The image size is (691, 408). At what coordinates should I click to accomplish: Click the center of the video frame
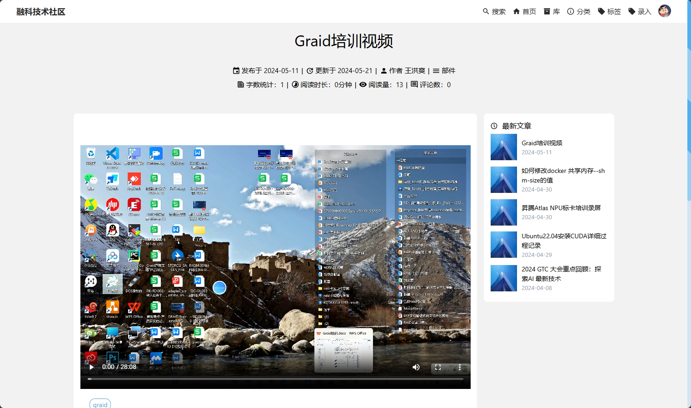point(275,267)
